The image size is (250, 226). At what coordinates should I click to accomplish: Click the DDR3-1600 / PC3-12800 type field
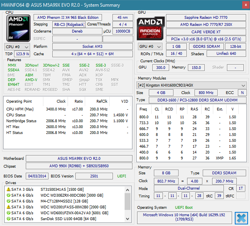[197, 100]
